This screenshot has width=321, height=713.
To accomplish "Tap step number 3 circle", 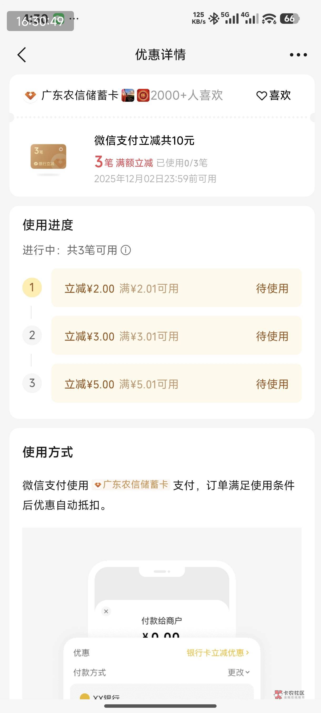I will click(x=32, y=383).
